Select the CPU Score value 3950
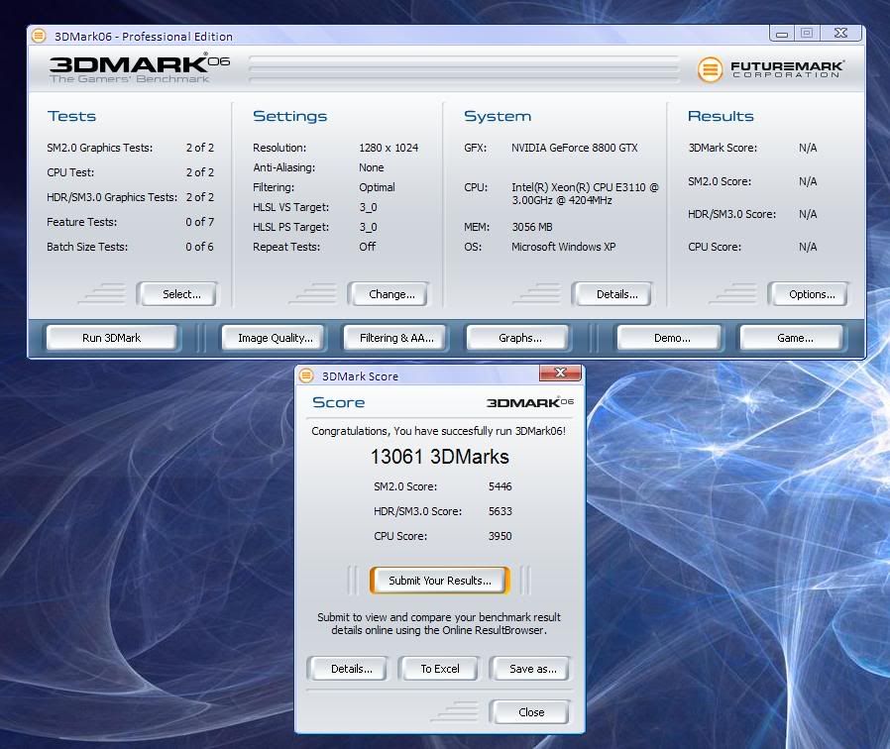 coord(501,536)
